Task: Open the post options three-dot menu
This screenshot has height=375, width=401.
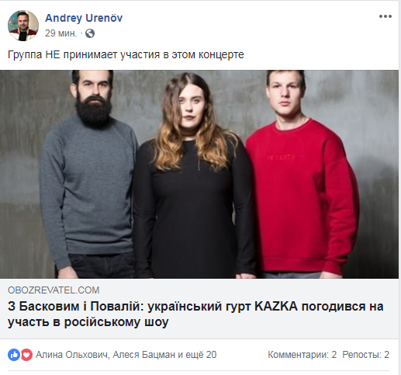Action: point(385,16)
